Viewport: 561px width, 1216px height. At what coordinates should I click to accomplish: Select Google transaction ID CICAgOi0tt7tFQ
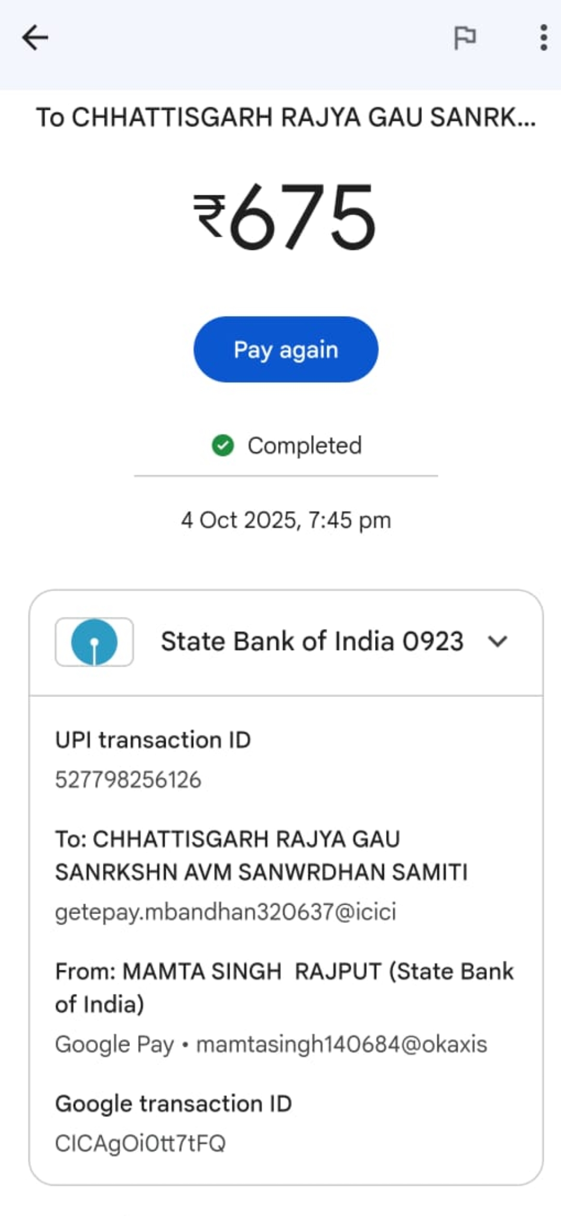click(140, 1143)
